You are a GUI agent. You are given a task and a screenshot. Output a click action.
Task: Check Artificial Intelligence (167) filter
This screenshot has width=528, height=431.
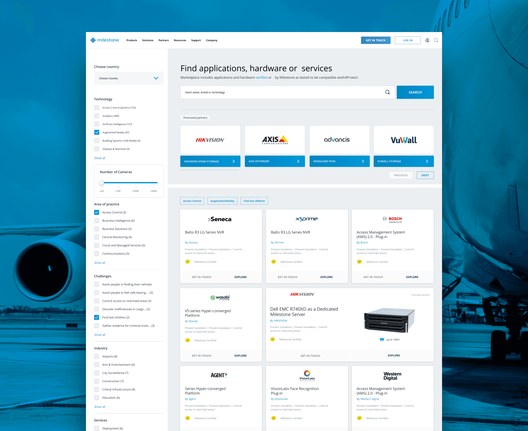97,124
